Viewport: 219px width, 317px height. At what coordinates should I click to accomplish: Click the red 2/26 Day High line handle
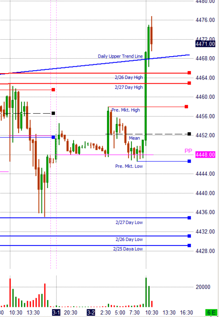(x=189, y=73)
